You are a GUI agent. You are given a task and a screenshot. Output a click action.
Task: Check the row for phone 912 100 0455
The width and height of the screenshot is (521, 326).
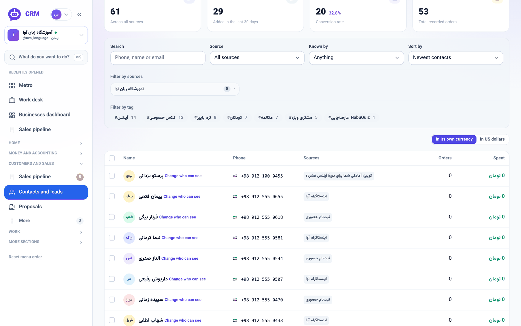coord(112,176)
